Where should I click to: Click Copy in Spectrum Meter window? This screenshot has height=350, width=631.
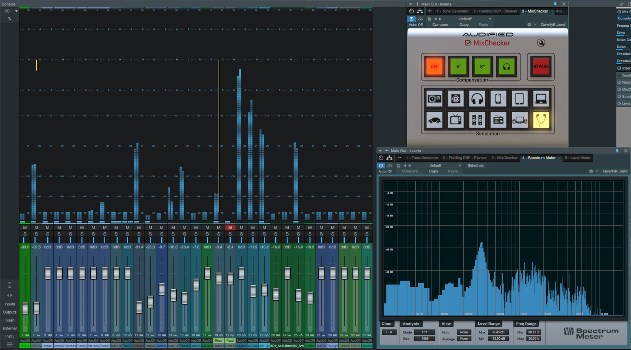coord(433,171)
